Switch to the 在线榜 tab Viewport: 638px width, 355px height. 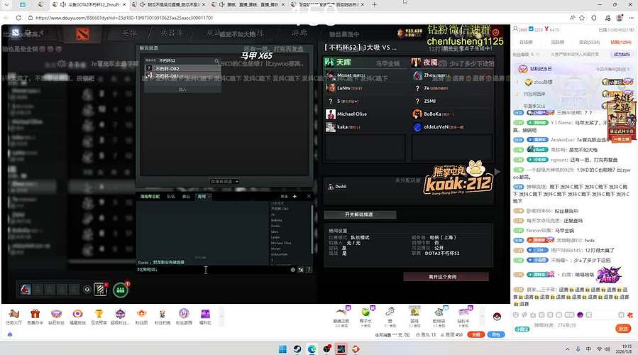pyautogui.click(x=526, y=43)
